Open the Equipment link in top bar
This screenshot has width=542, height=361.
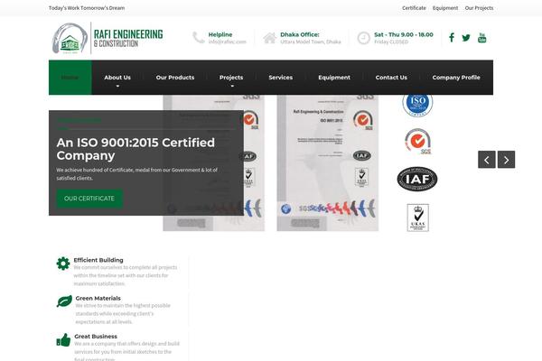[445, 8]
